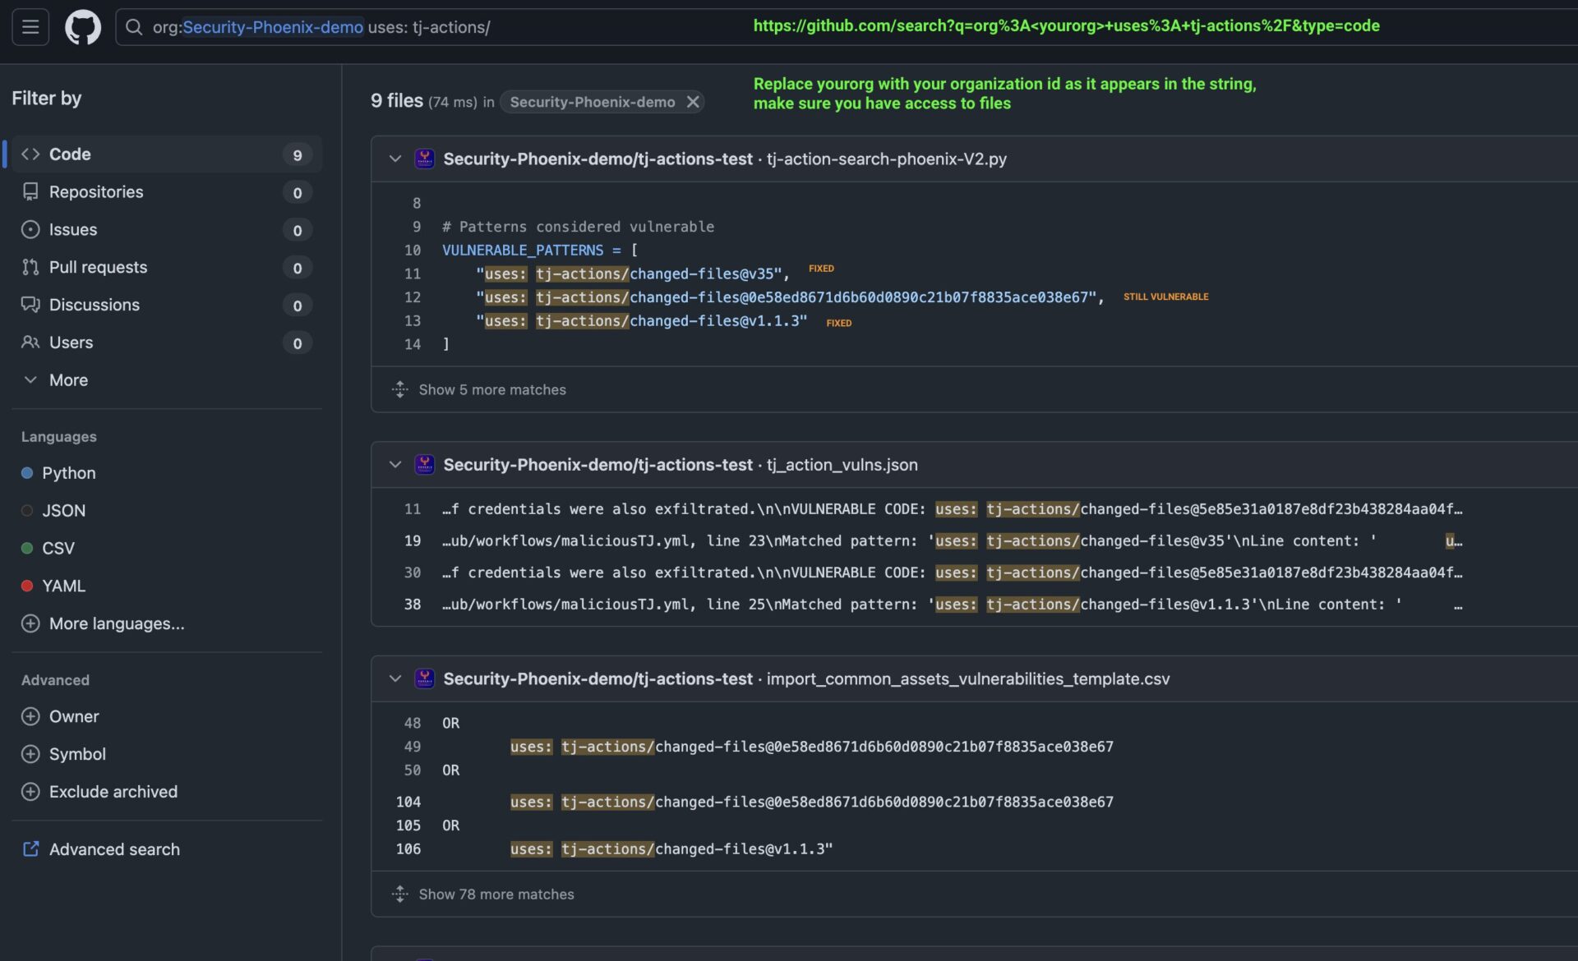Click the Users filter icon
This screenshot has width=1578, height=961.
point(30,343)
